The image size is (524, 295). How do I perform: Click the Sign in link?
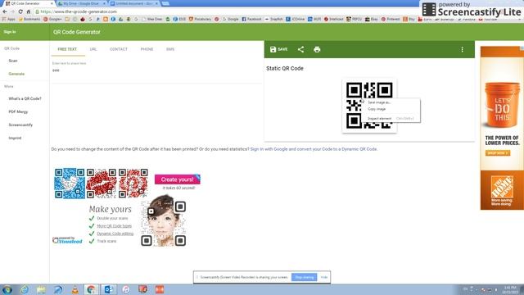(x=10, y=32)
